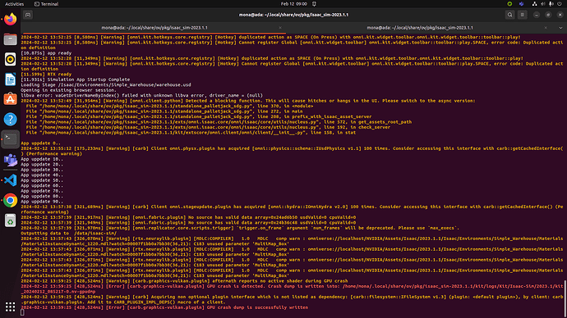The image size is (567, 318).
Task: Switch to the second isaac_sim terminal tab
Action: [420, 28]
